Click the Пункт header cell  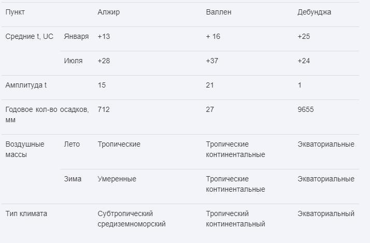tap(15, 12)
